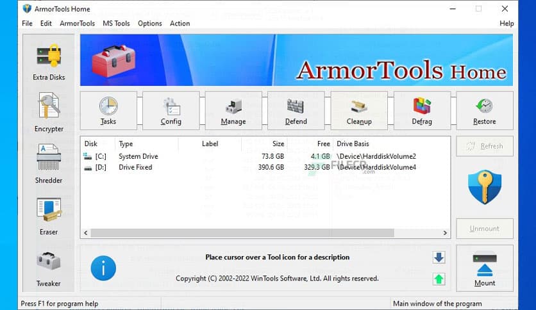Open the Action menu
536x310 pixels.
(180, 23)
